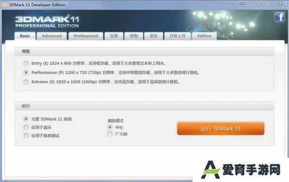This screenshot has height=182, width=289.
Task: Set scaling mode to 中心
Action: click(x=110, y=127)
